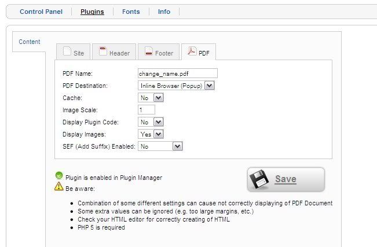Image resolution: width=377 pixels, height=247 pixels.
Task: Open the Fonts menu item
Action: pos(131,12)
